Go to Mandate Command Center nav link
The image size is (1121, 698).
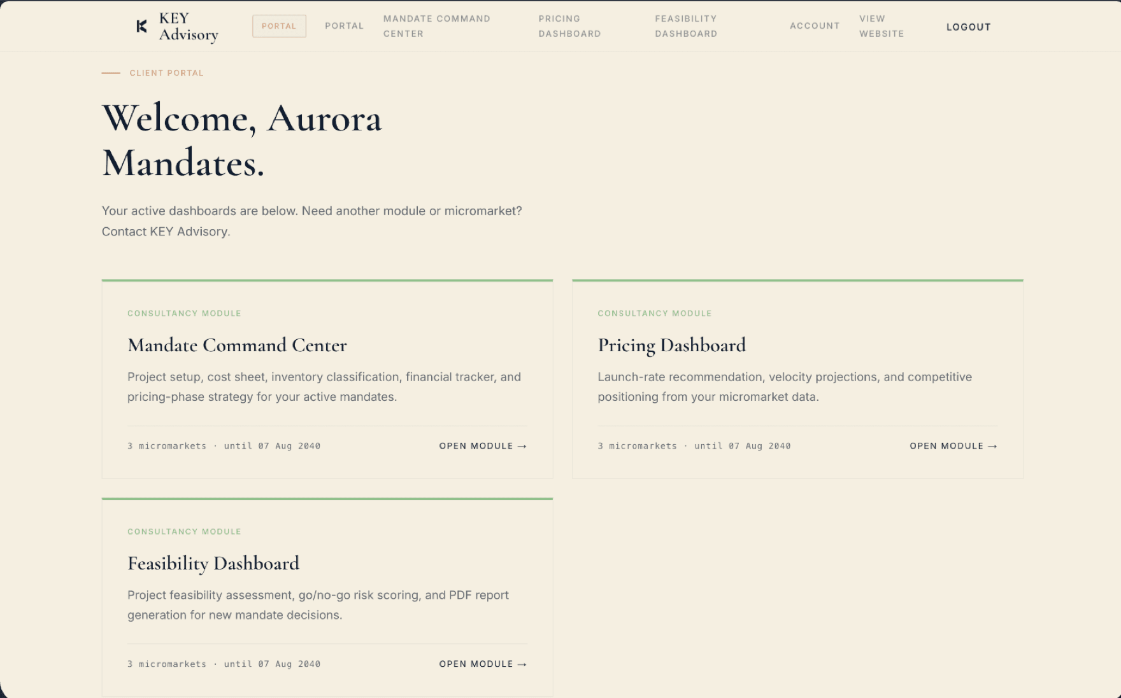(x=437, y=26)
